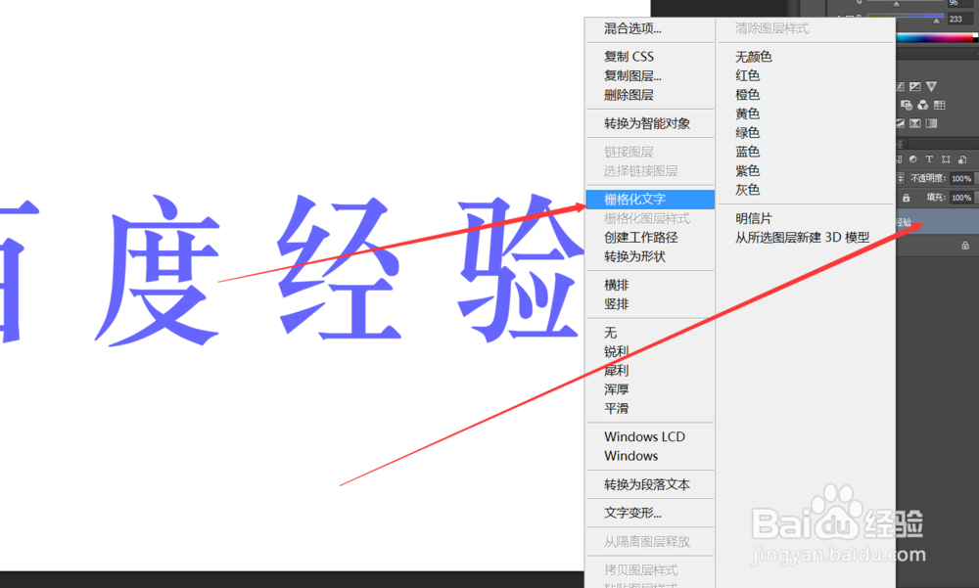The height and width of the screenshot is (588, 979).
Task: Select plain Windows anti-aliasing entry
Action: pos(630,456)
